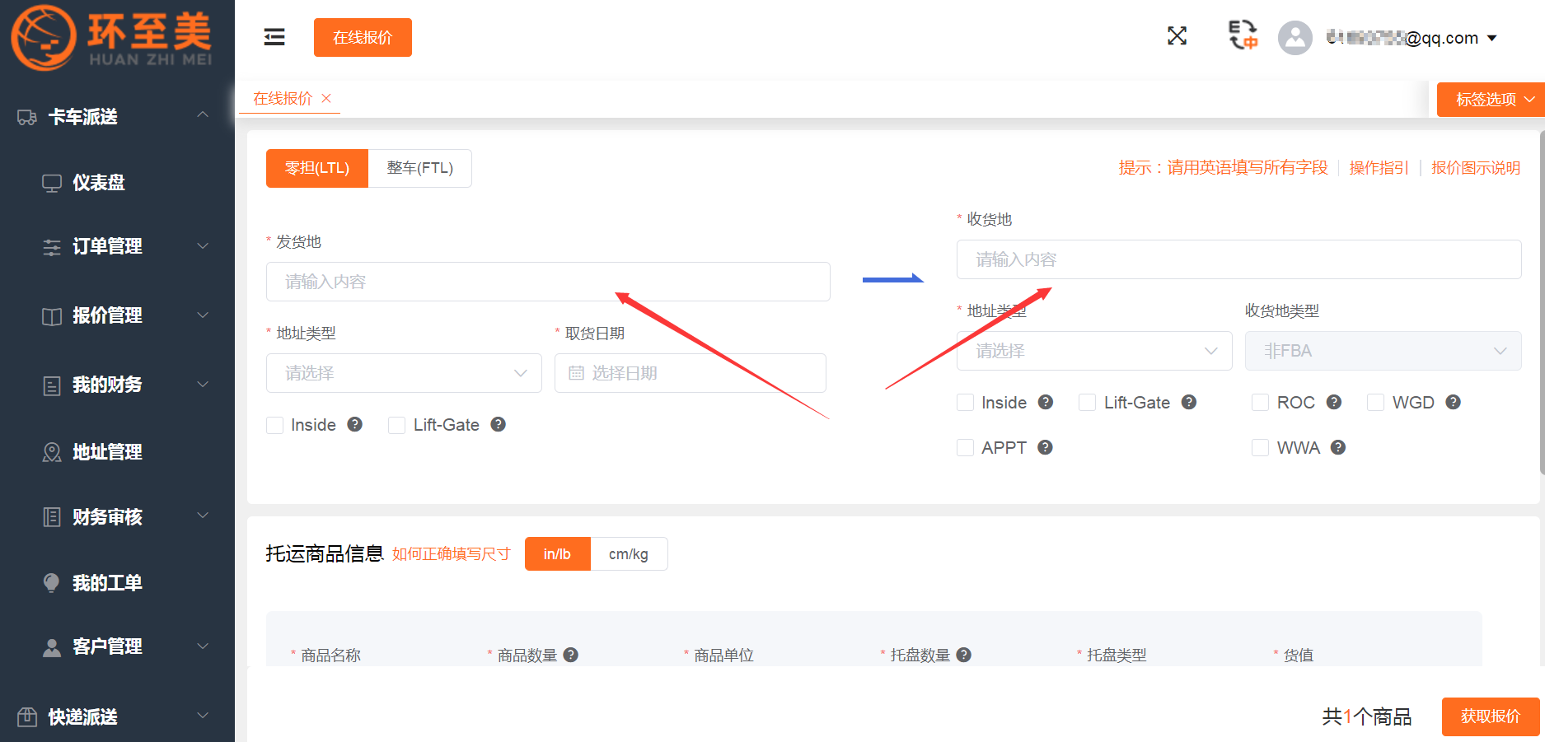Switch language with the EN/中 translation icon

(1243, 36)
